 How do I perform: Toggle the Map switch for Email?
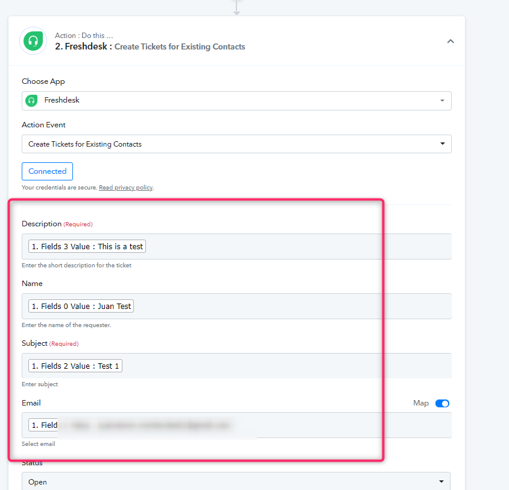(x=442, y=403)
